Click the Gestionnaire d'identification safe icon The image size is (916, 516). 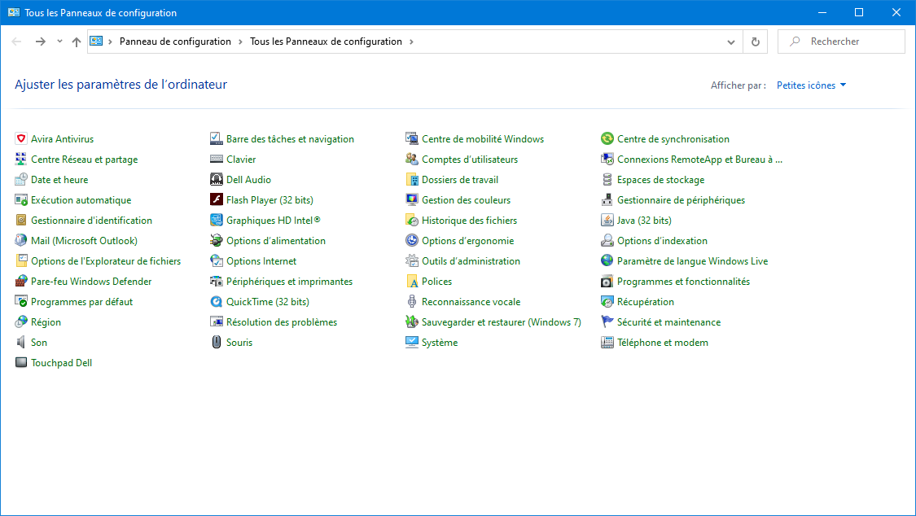[x=21, y=220]
